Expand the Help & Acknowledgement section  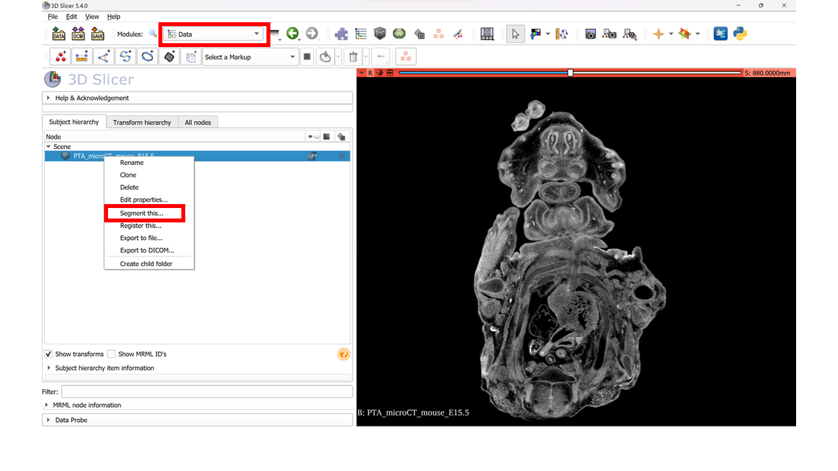[198, 98]
